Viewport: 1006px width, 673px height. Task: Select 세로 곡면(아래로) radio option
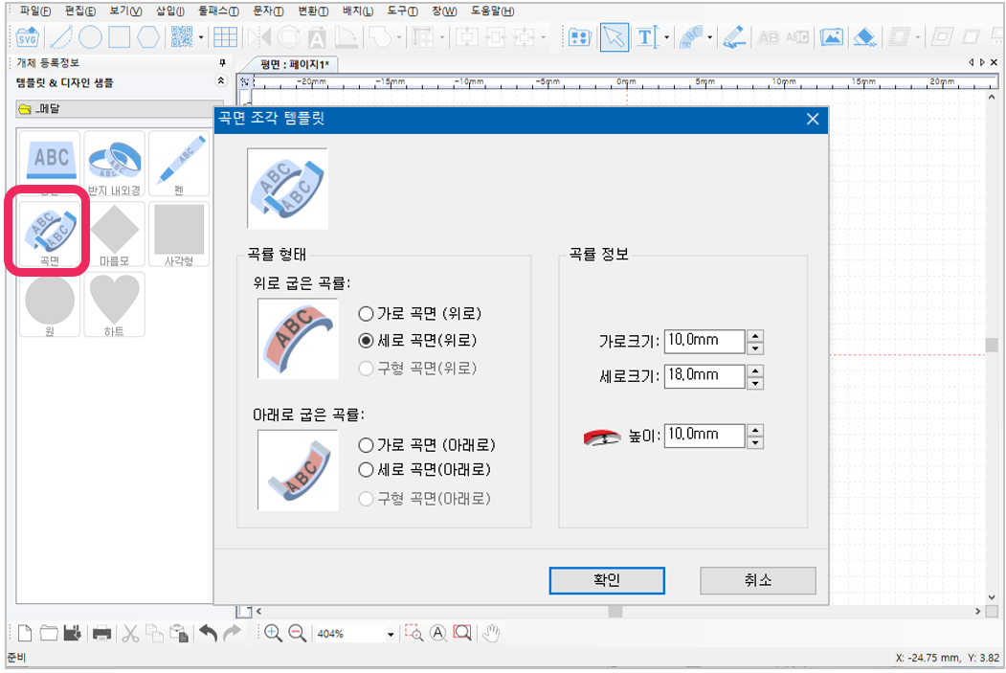[x=366, y=470]
